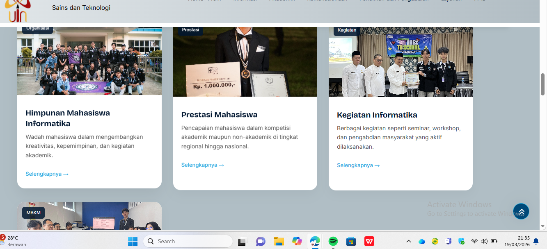Open the MBKM card photo

coord(89,216)
